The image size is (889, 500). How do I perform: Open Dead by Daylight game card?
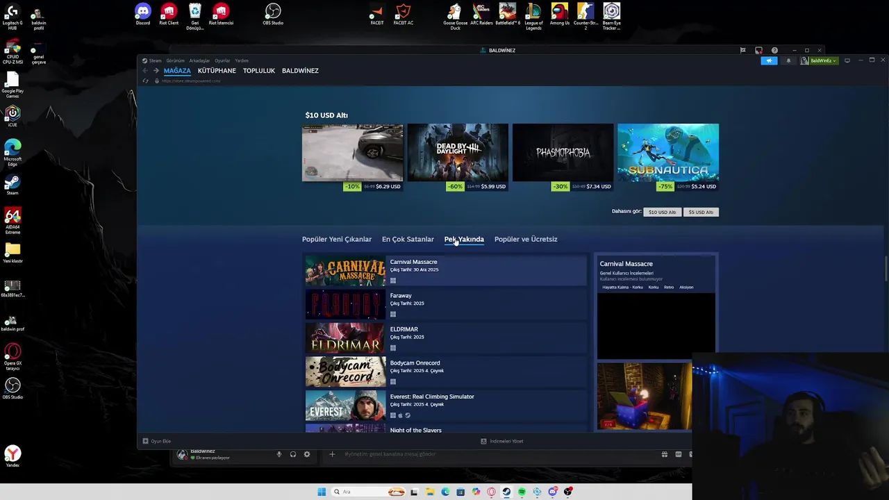click(458, 157)
